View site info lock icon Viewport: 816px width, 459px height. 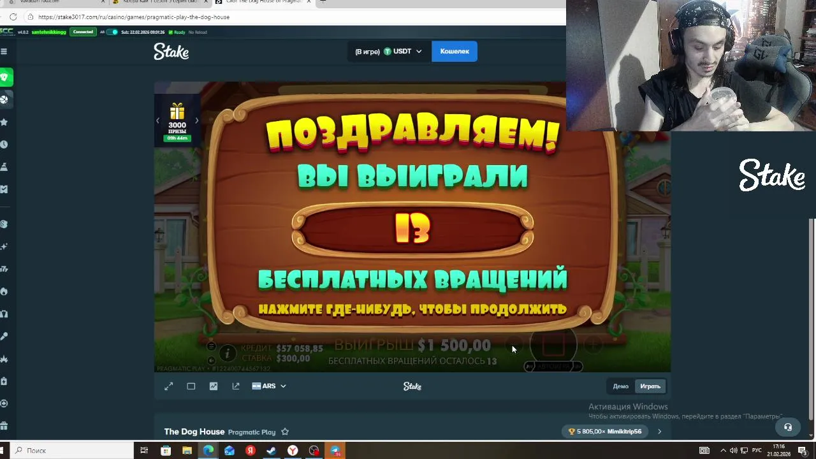[x=31, y=17]
